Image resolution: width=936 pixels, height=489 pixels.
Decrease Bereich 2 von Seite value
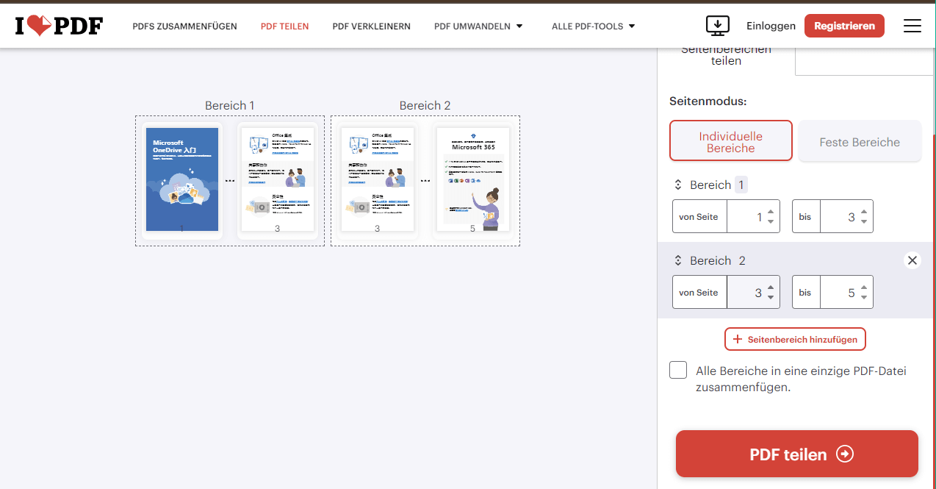(771, 298)
